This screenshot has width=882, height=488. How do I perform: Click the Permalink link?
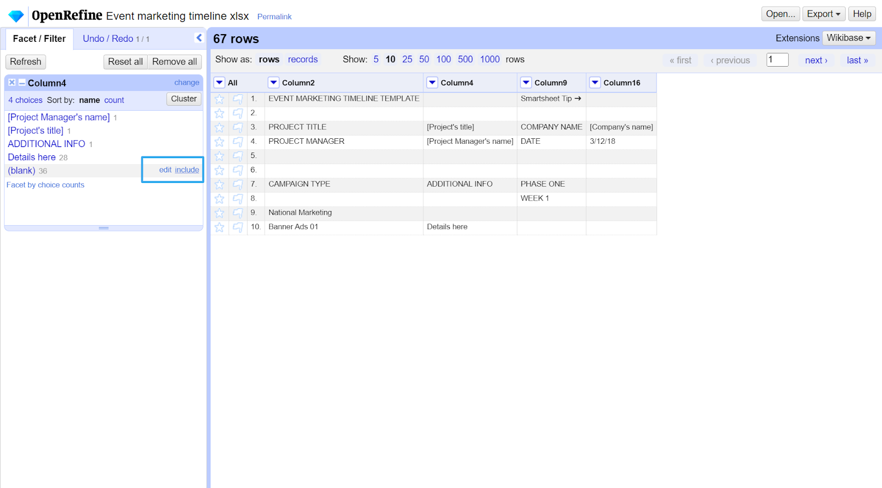coord(274,17)
